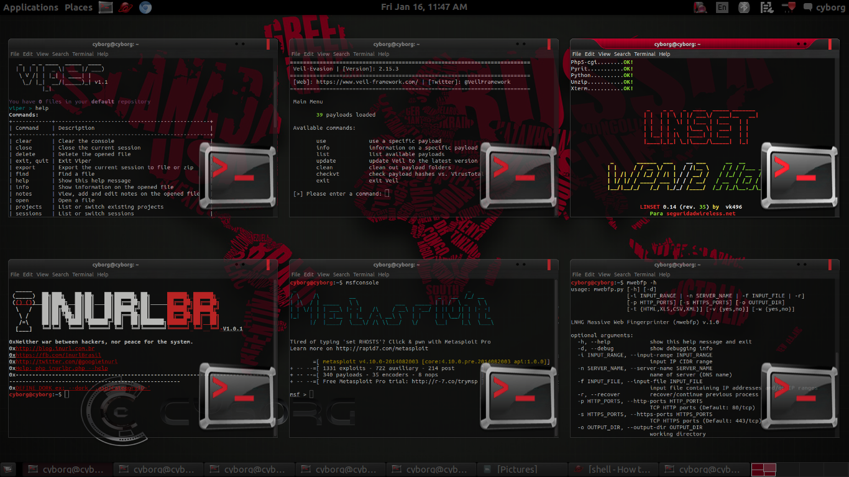The height and width of the screenshot is (477, 849).
Task: Click the fb.com/InurlBrasil link
Action: click(58, 355)
